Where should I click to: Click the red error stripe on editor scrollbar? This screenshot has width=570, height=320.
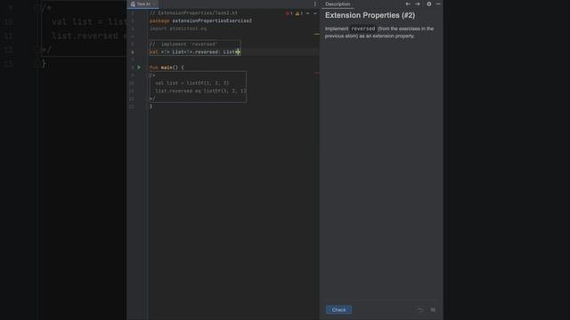coord(317,73)
